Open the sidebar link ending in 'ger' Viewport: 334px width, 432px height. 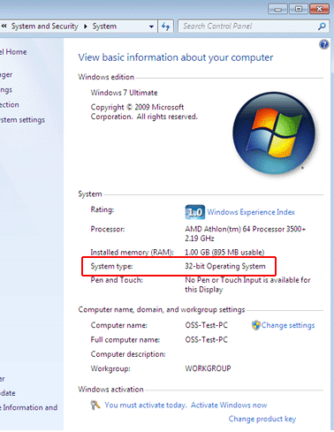(x=6, y=75)
